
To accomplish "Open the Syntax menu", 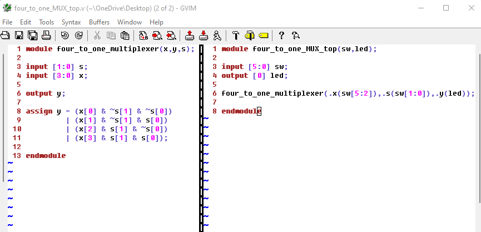I will click(71, 22).
